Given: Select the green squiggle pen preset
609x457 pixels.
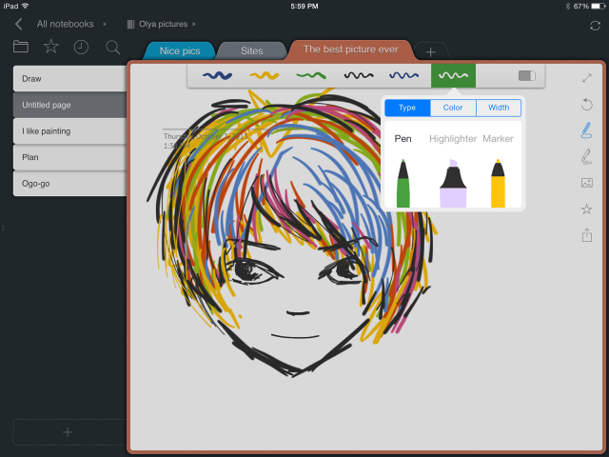Looking at the screenshot, I should (311, 75).
